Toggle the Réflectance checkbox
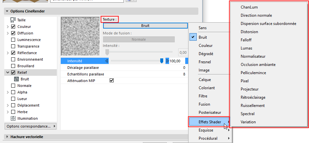309x143 pixels. [13, 53]
